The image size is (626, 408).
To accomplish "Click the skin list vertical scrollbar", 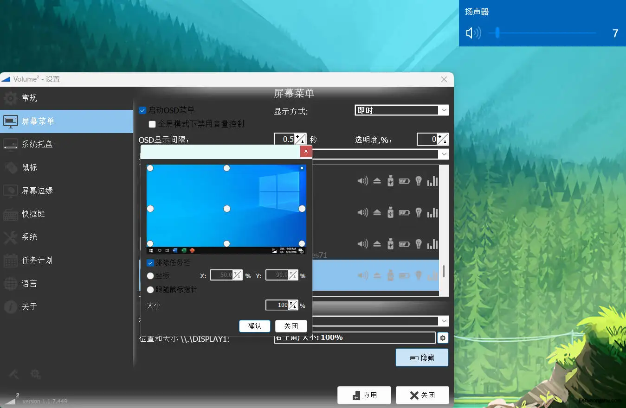I will pyautogui.click(x=444, y=230).
